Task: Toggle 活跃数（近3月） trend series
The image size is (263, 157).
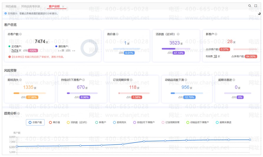Action: (77, 122)
